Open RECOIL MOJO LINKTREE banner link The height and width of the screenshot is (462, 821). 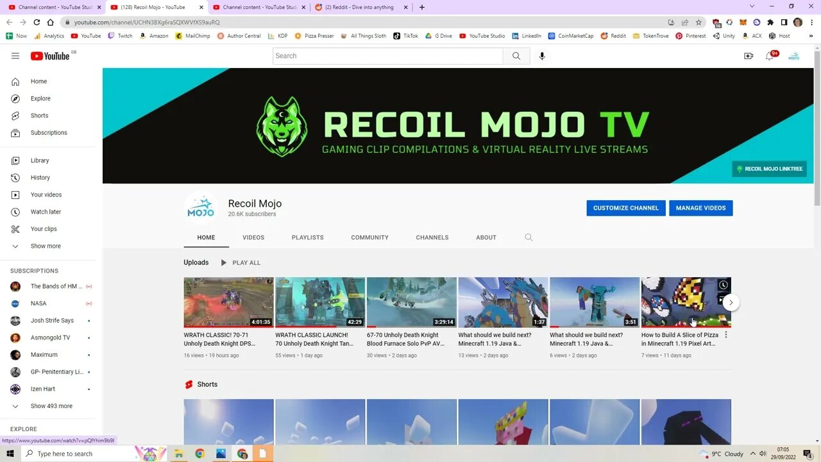(770, 169)
